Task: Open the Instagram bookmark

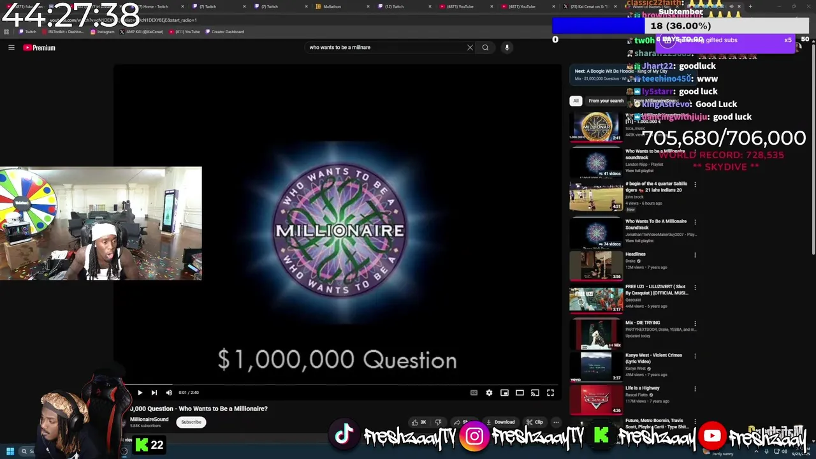Action: coord(103,31)
